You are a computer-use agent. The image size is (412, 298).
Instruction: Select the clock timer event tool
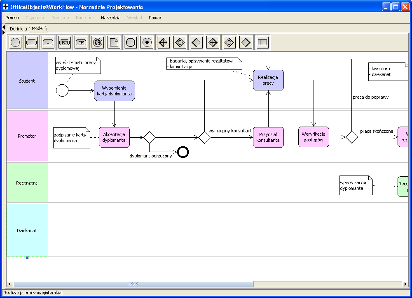tap(98, 42)
